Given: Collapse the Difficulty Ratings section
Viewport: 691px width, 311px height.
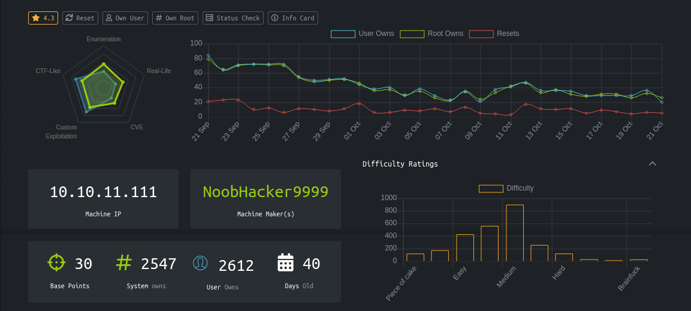Looking at the screenshot, I should coord(653,164).
